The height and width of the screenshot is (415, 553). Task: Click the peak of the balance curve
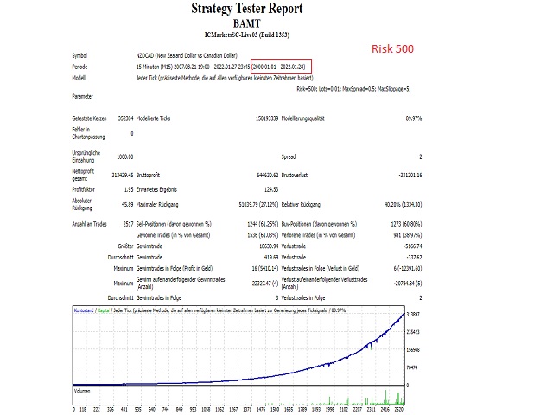tap(404, 313)
